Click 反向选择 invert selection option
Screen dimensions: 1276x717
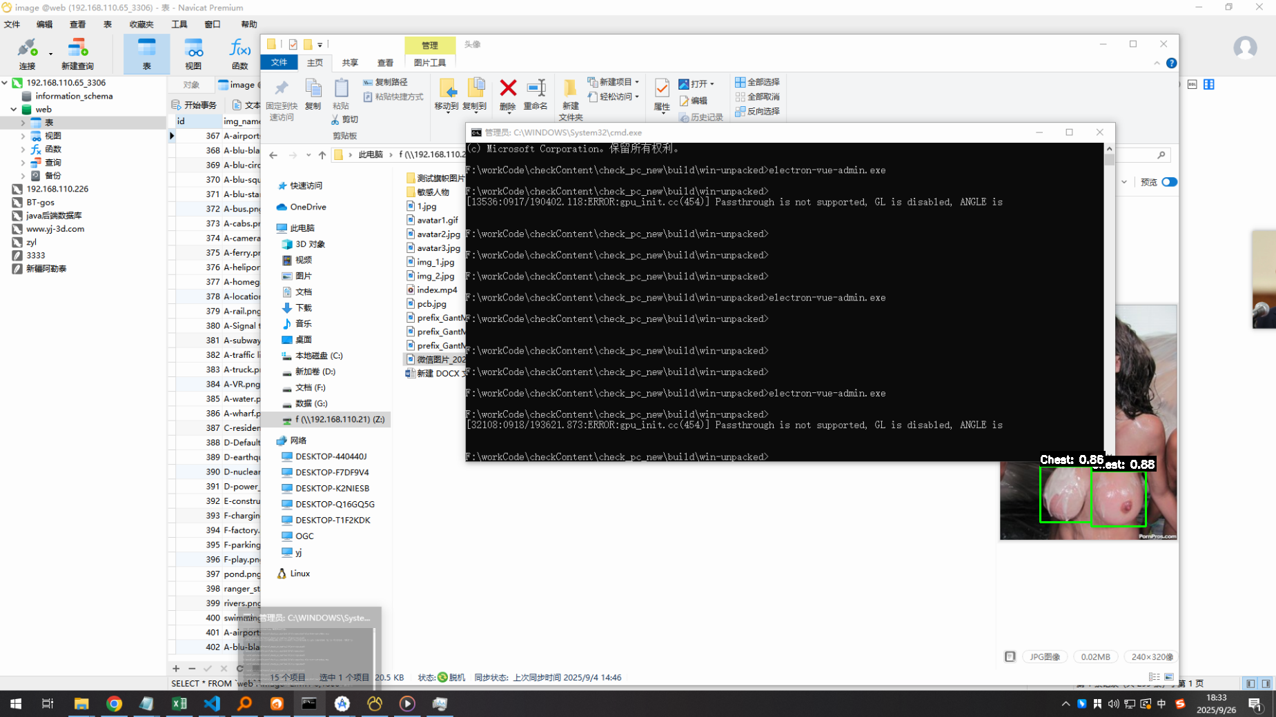coord(758,111)
